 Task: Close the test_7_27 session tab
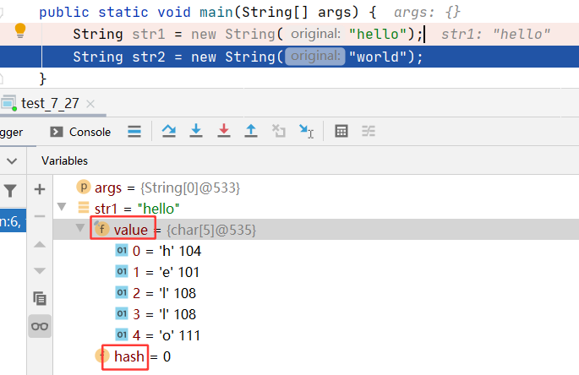pyautogui.click(x=90, y=104)
